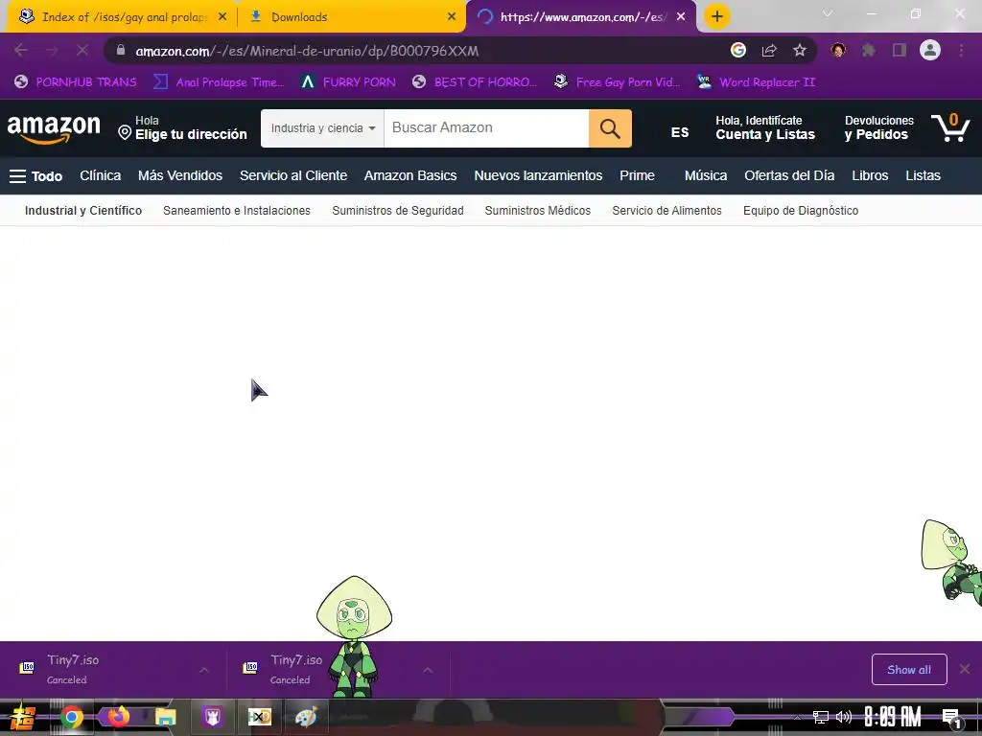Expand options for first Tiny7.iso download

point(204,670)
